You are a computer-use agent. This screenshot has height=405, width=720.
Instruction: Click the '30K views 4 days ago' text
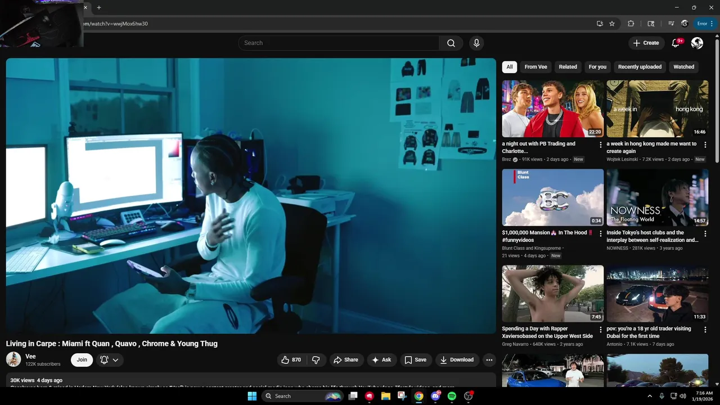pyautogui.click(x=37, y=381)
